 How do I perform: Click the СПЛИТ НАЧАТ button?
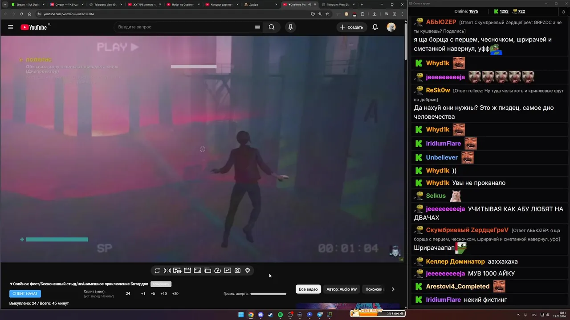[x=25, y=293]
